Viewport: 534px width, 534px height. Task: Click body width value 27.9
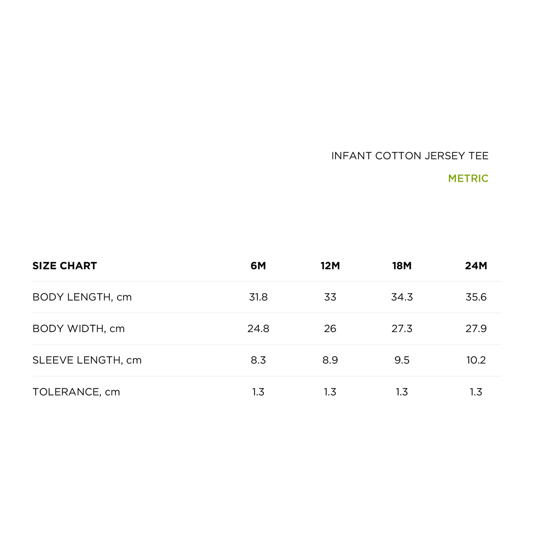(476, 329)
